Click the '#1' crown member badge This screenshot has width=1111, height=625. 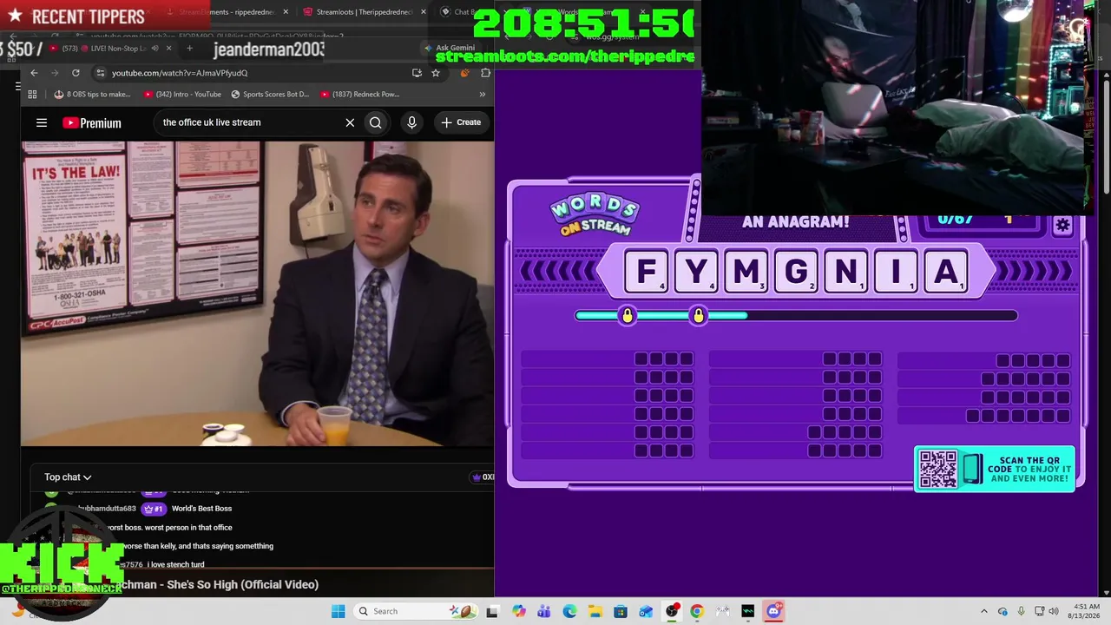coord(153,509)
